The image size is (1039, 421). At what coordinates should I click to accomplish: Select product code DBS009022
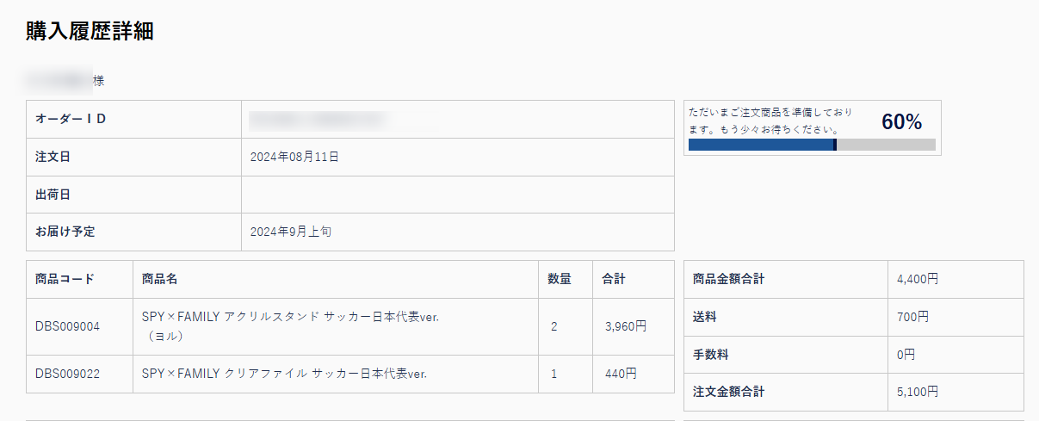click(x=68, y=375)
